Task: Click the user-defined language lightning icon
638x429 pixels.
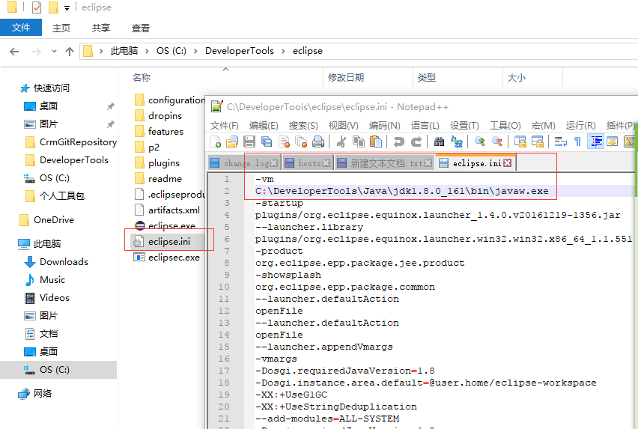Action: [x=613, y=142]
